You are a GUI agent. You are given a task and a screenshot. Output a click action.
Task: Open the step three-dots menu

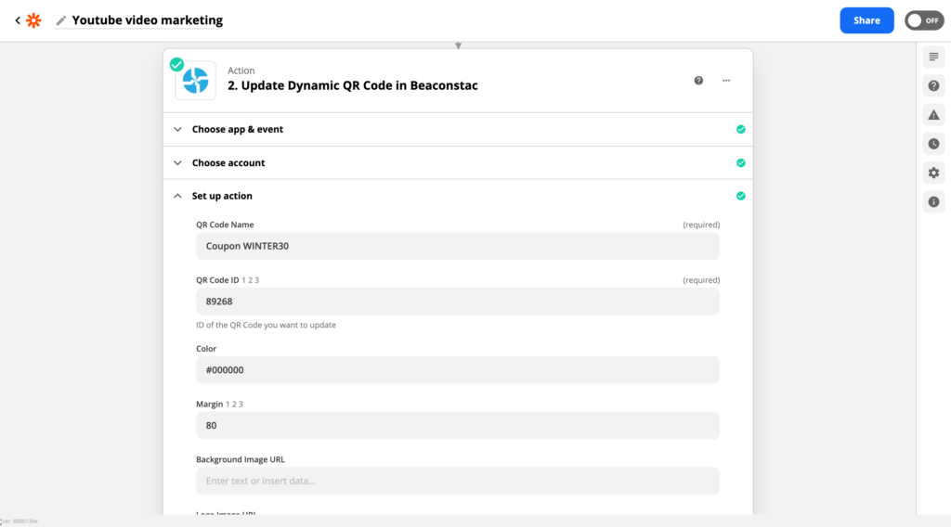(726, 81)
